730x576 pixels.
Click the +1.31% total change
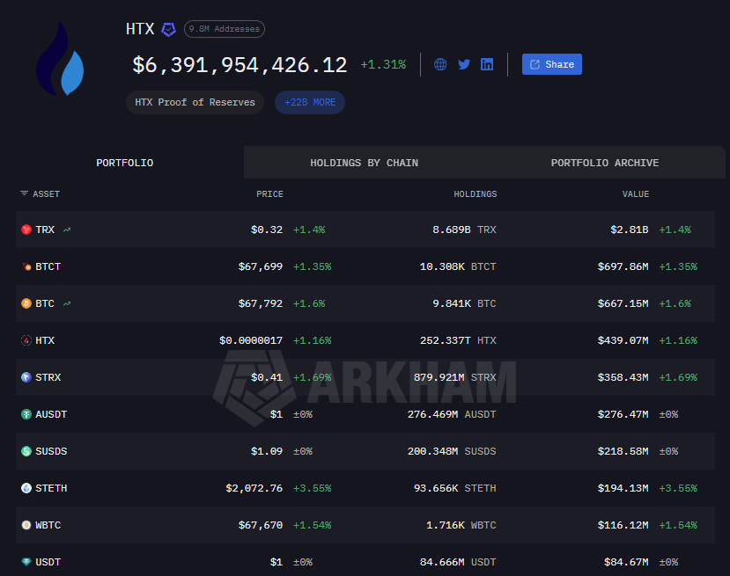pos(383,64)
